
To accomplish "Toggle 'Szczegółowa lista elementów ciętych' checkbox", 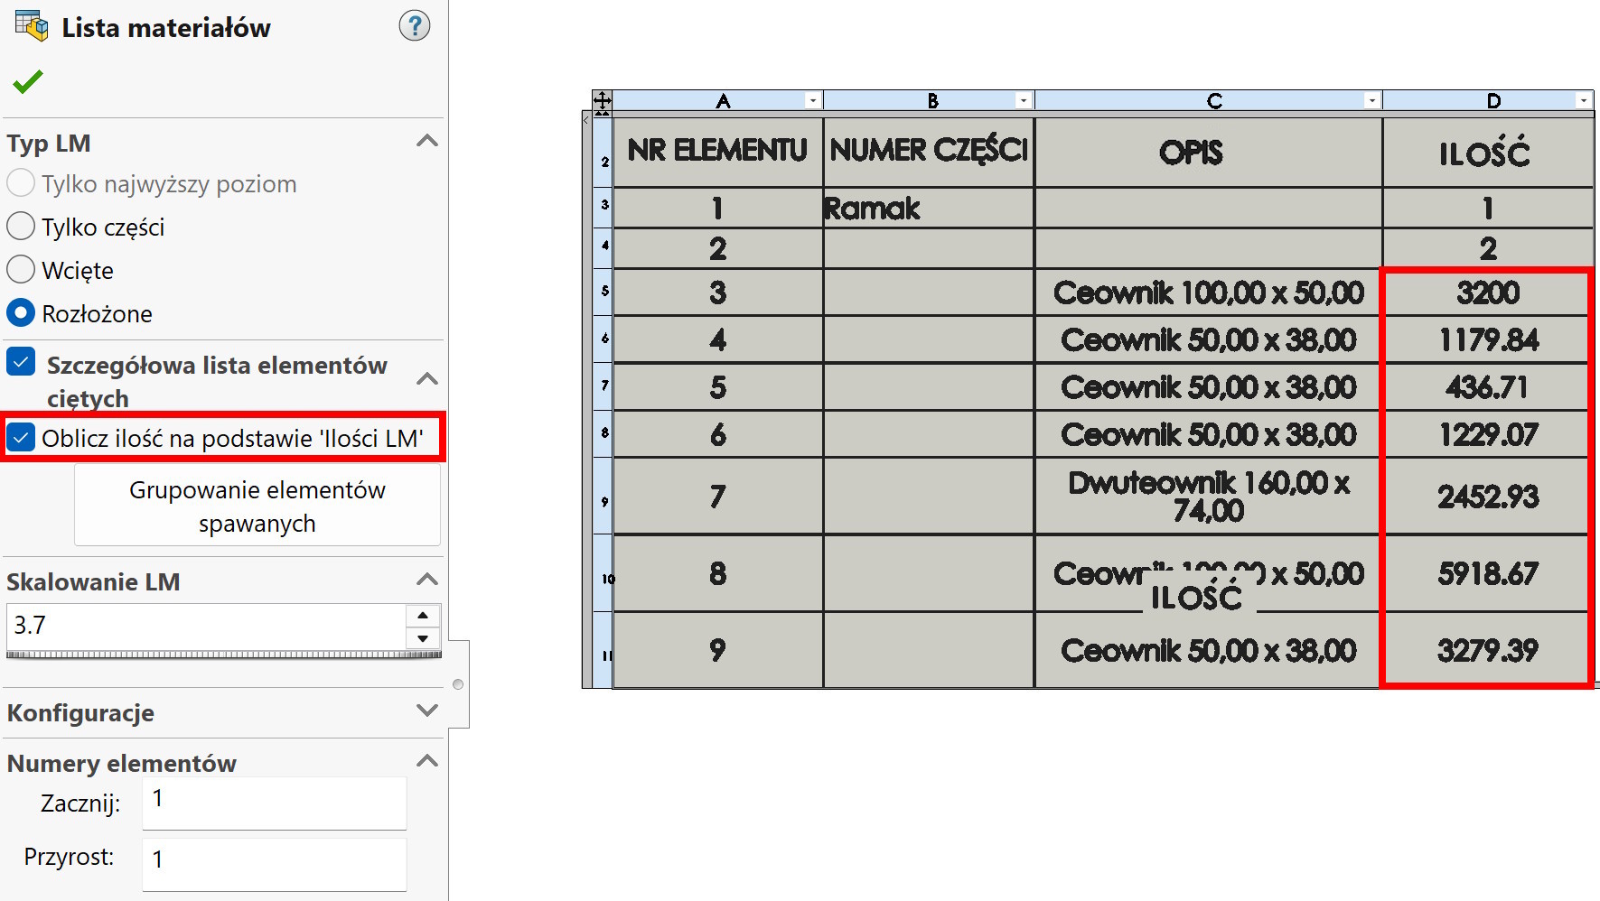I will (21, 363).
